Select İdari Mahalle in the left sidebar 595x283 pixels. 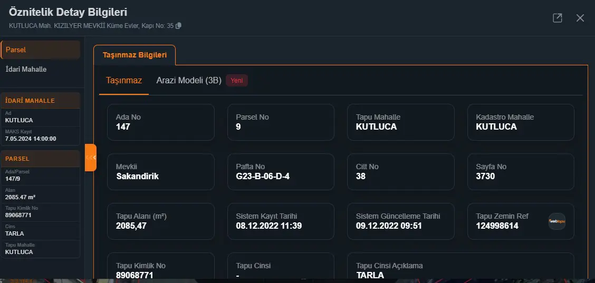tap(26, 70)
